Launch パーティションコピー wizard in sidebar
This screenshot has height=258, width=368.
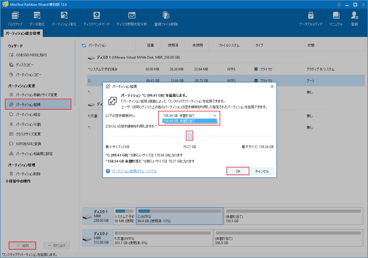click(x=25, y=74)
